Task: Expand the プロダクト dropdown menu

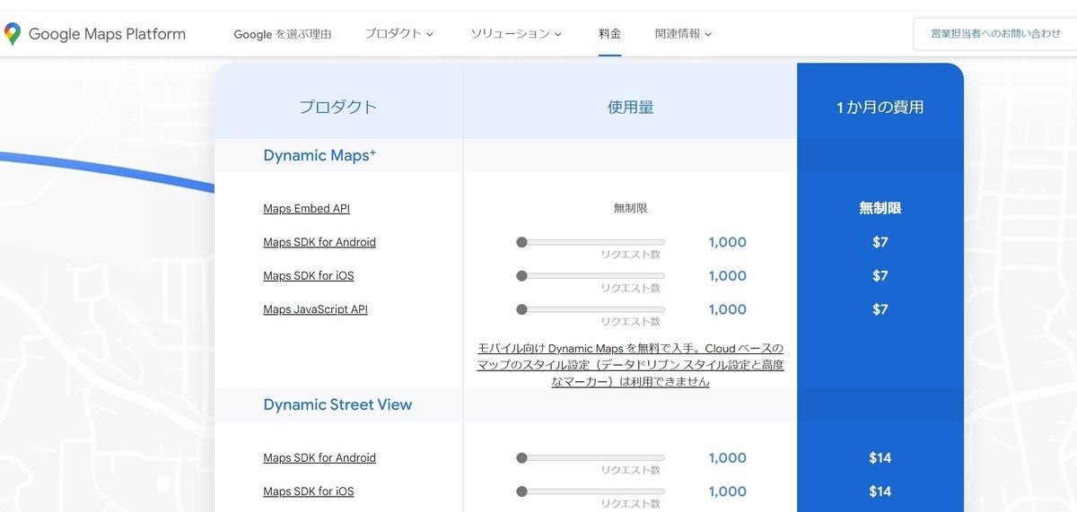Action: (398, 34)
